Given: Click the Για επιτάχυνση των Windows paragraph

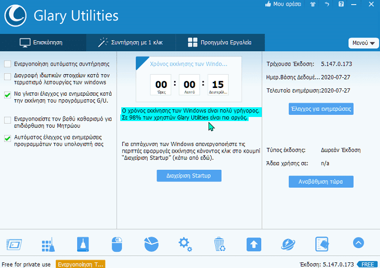Looking at the screenshot, I should click(x=191, y=151).
